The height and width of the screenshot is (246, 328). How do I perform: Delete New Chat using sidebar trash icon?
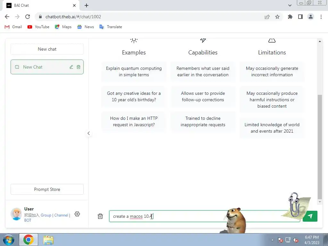78,67
